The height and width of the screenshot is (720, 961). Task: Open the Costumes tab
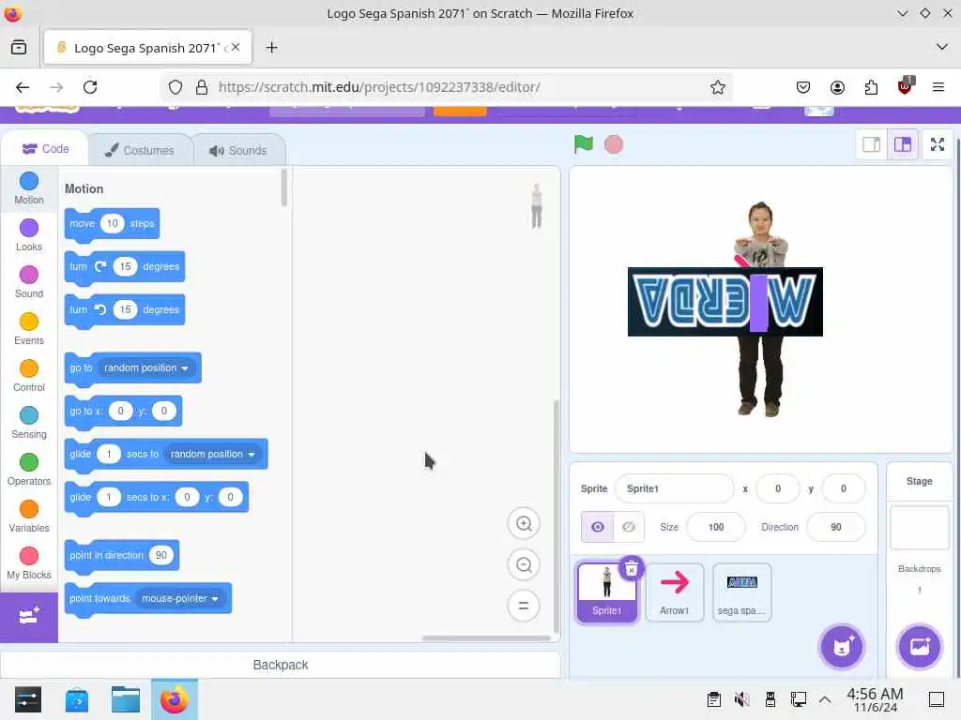coord(140,150)
